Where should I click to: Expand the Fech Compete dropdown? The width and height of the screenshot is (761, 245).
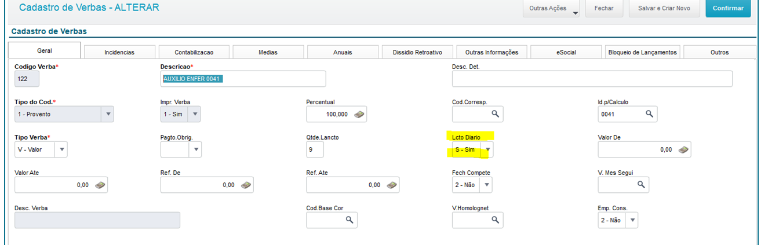coord(486,185)
